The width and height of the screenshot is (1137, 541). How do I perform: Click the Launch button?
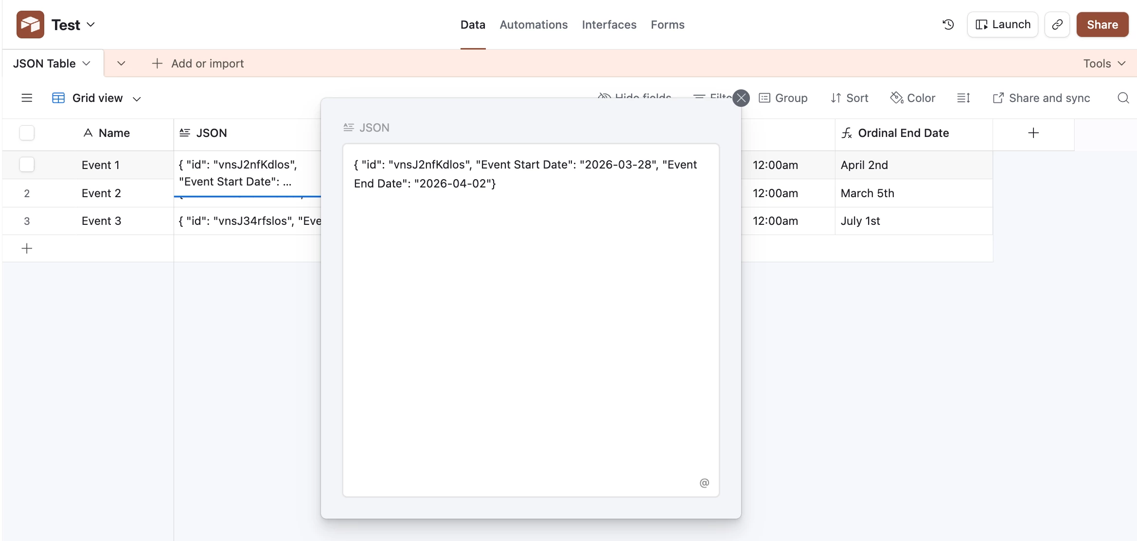click(1002, 25)
